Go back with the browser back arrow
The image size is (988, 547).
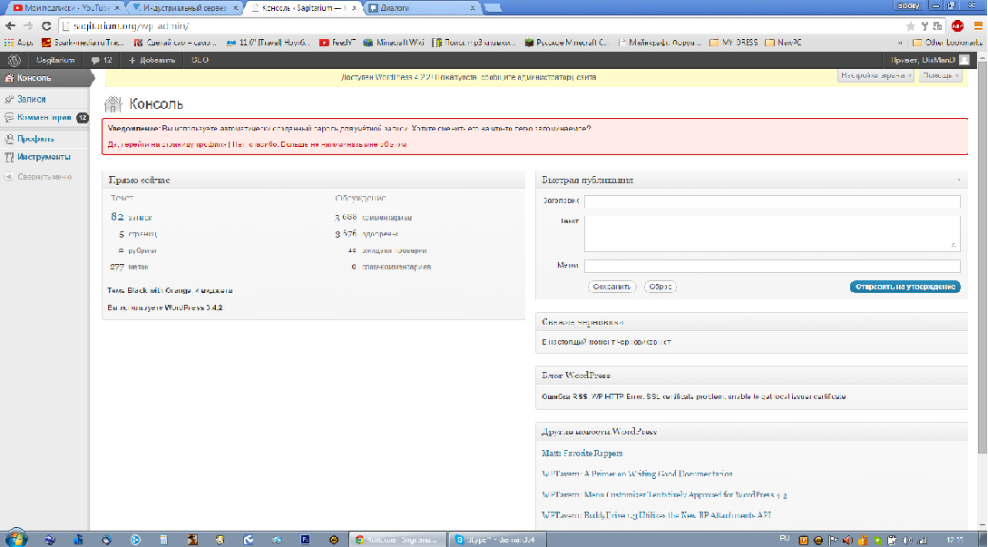[x=10, y=25]
